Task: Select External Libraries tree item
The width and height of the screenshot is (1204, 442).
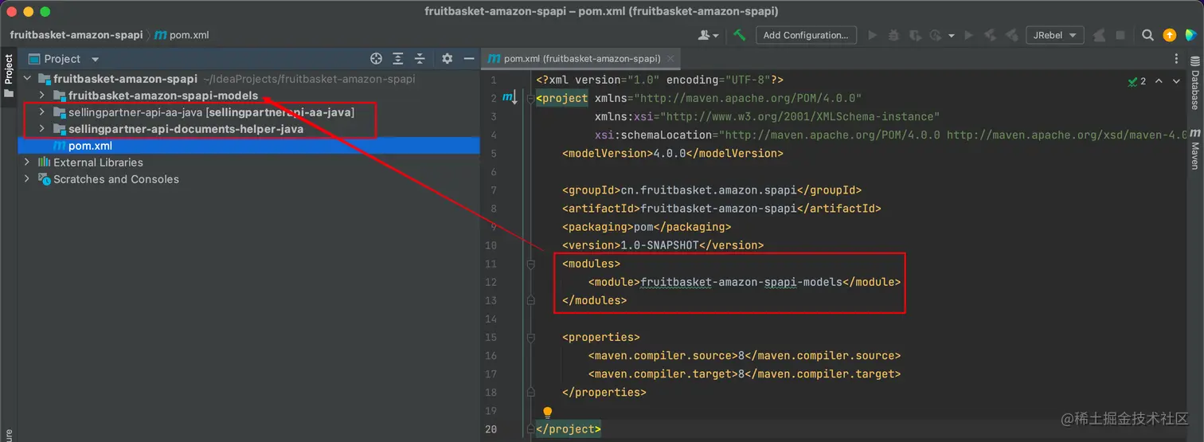Action: [98, 162]
